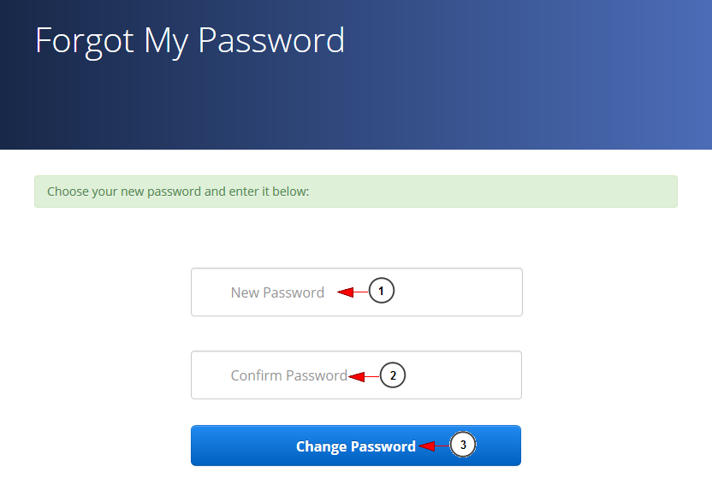
Task: Click the green "Choose your new password" notice
Action: click(355, 192)
